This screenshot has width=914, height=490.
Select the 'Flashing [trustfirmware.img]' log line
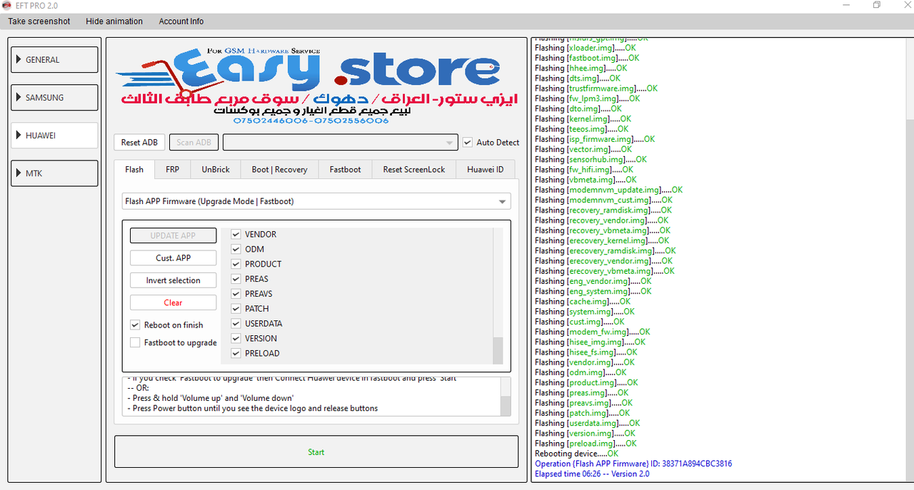coord(596,88)
